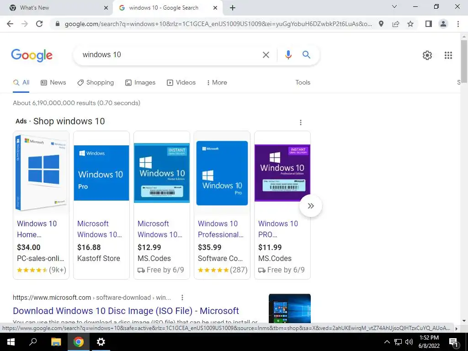Close the windows 10 Google Search tab

pos(215,8)
